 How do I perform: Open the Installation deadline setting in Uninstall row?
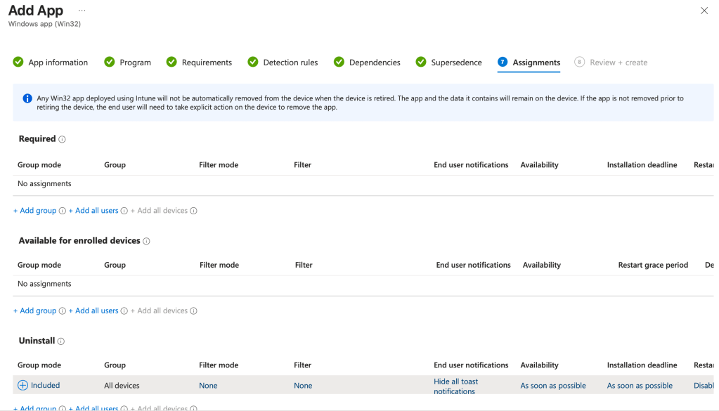[640, 385]
